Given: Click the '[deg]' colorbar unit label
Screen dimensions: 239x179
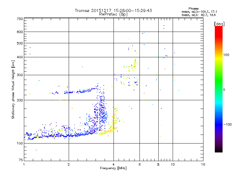Looking at the screenshot, I should pos(219,24).
